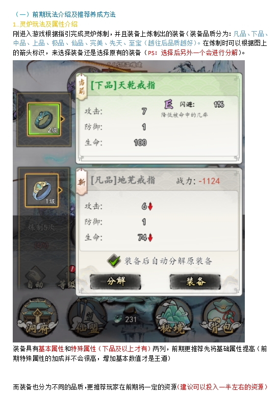The height and width of the screenshot is (393, 279).
Task: Click the arrow beside 天乾戒指 slot
Action: click(62, 119)
